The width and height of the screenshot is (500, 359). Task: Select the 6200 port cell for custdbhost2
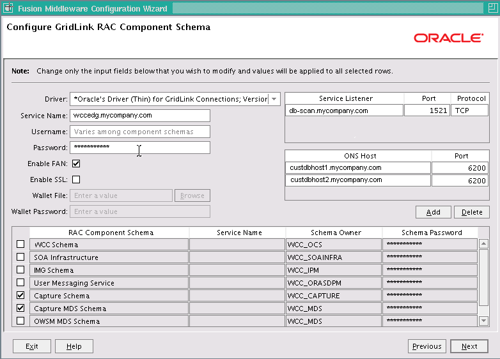pyautogui.click(x=460, y=180)
